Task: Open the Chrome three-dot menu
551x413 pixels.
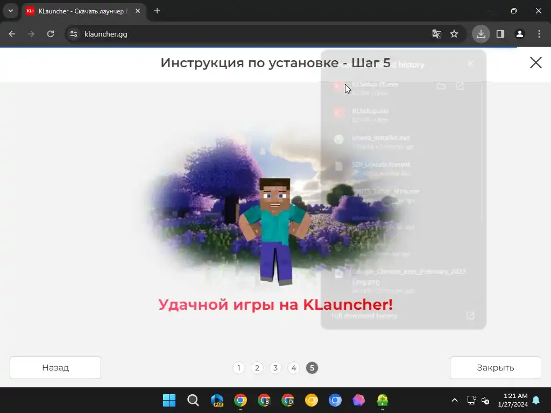Action: [539, 34]
